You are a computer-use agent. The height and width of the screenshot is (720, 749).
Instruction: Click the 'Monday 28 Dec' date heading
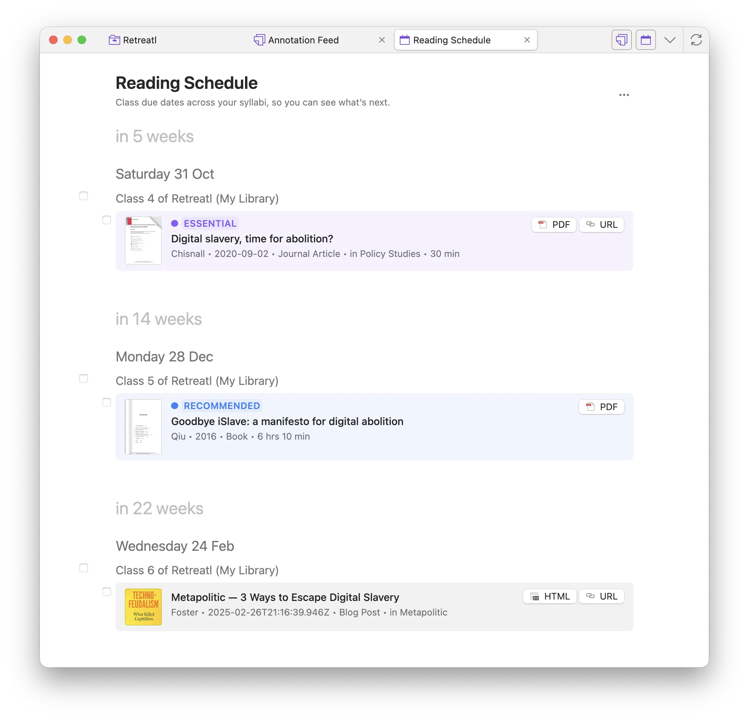click(165, 356)
